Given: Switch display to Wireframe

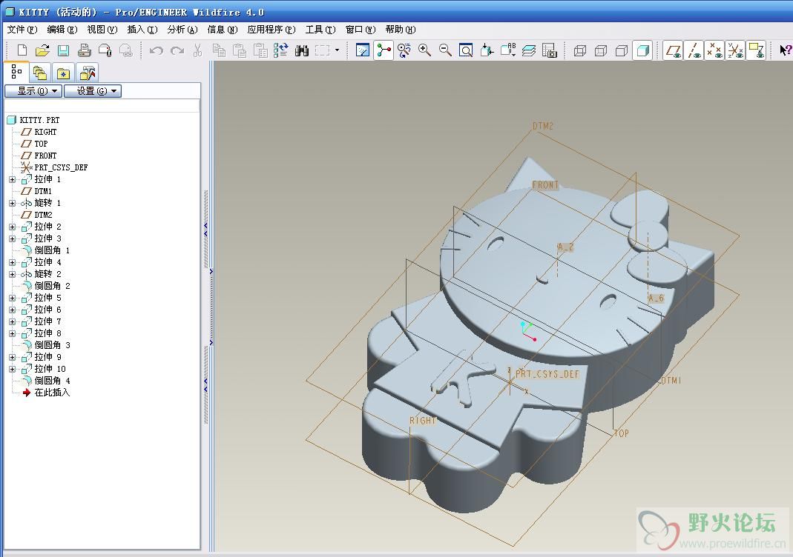Looking at the screenshot, I should pos(580,50).
